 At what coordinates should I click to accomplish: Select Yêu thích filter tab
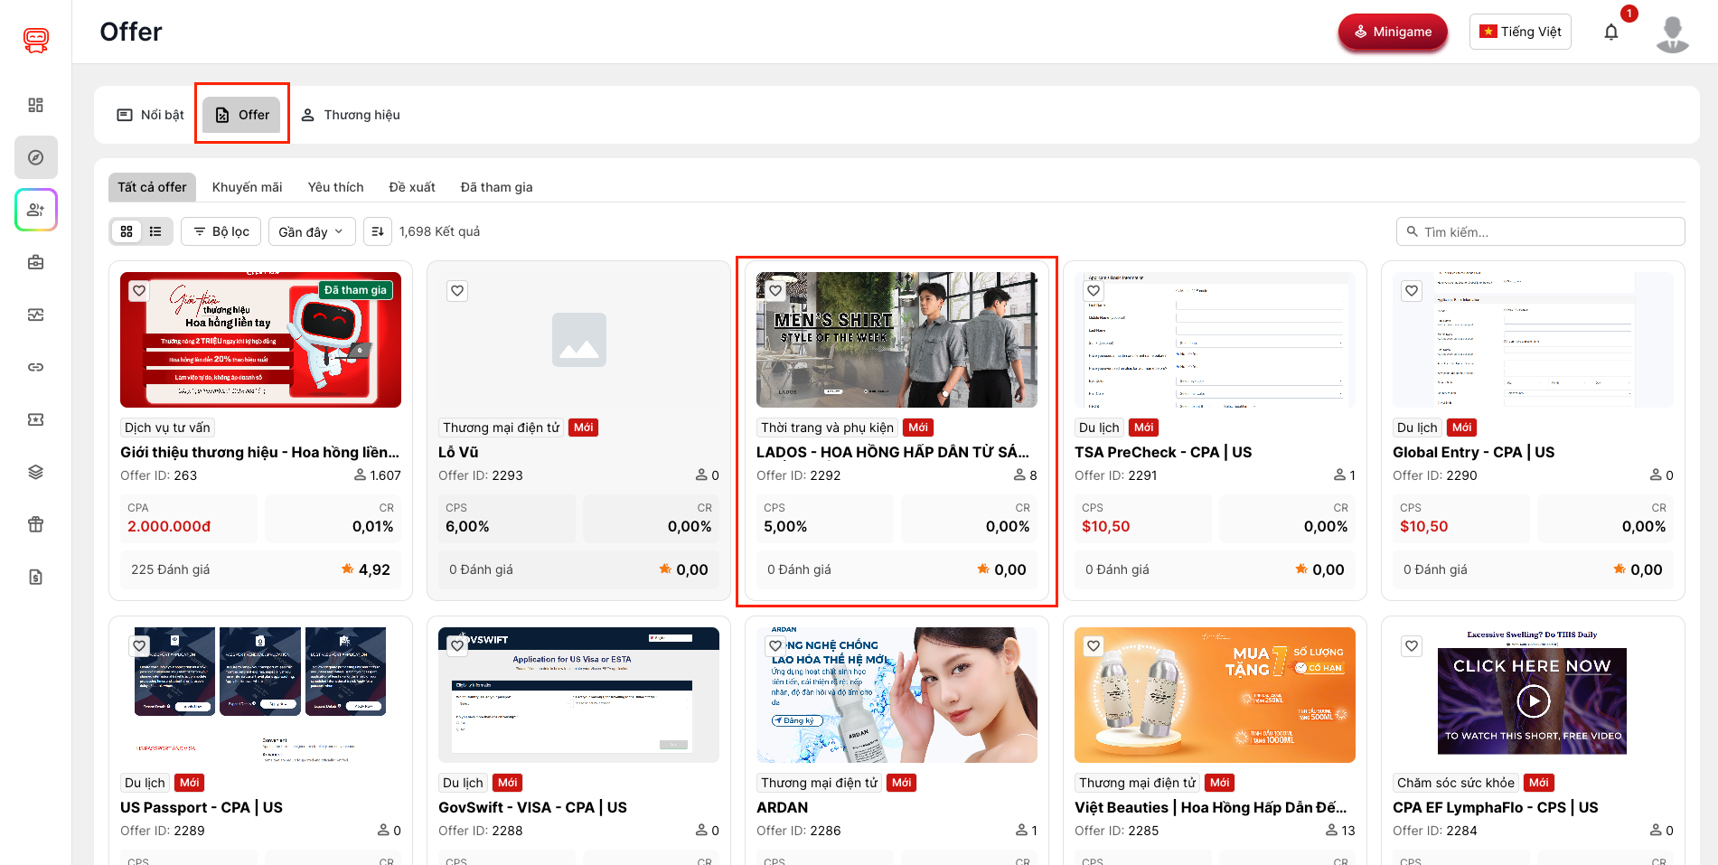tap(336, 187)
